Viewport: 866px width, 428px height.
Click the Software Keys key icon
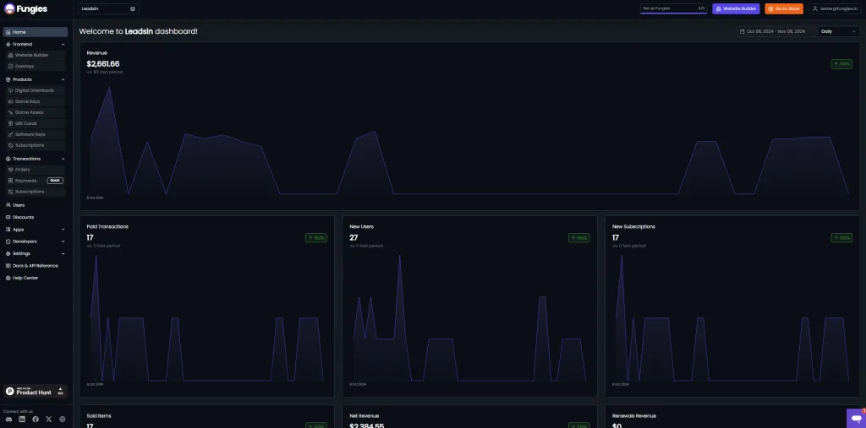coord(10,134)
